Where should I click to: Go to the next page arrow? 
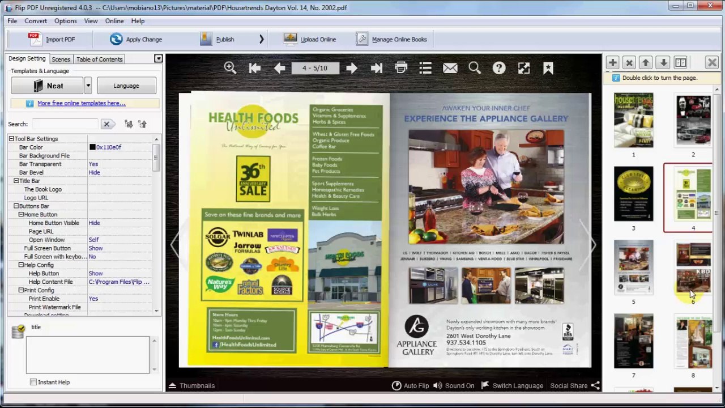pyautogui.click(x=352, y=68)
